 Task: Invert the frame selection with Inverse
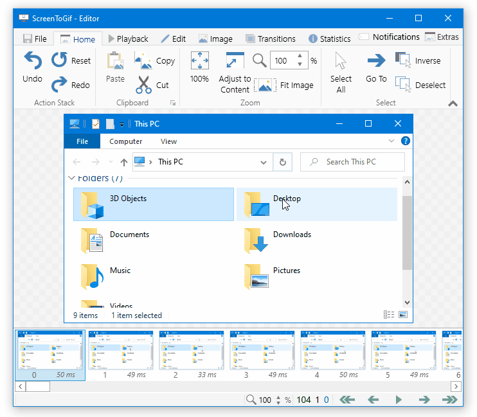pyautogui.click(x=403, y=60)
